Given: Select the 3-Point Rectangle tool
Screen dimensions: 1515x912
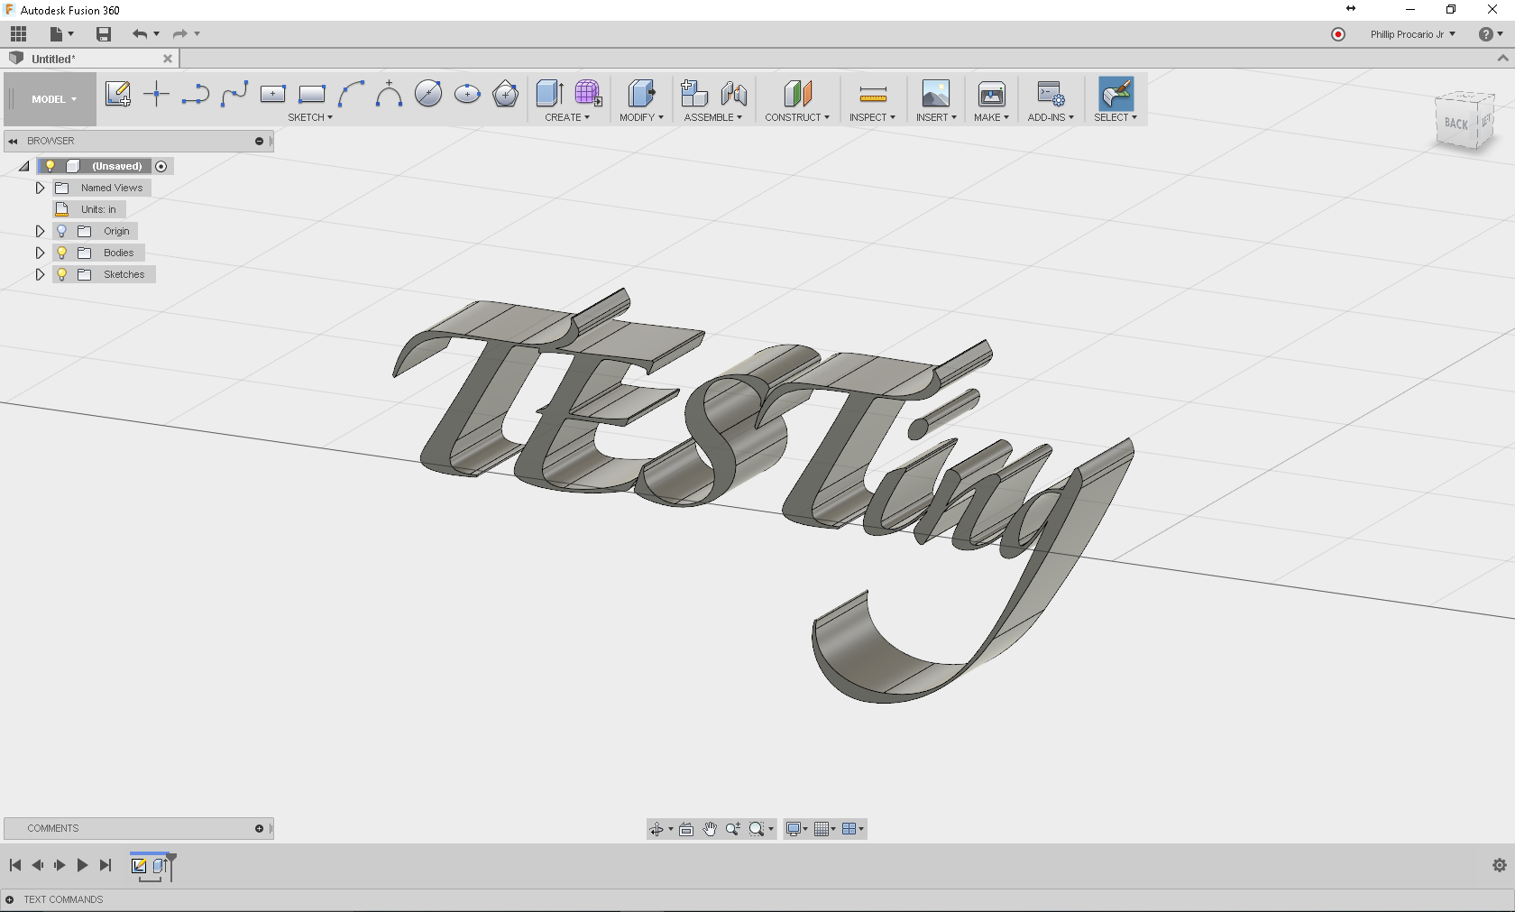Looking at the screenshot, I should click(x=312, y=94).
